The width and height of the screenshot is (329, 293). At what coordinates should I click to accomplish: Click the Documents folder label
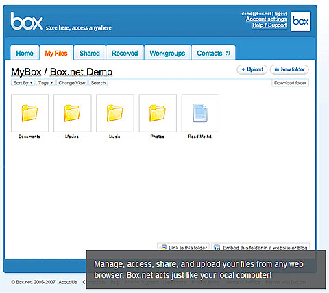[29, 137]
